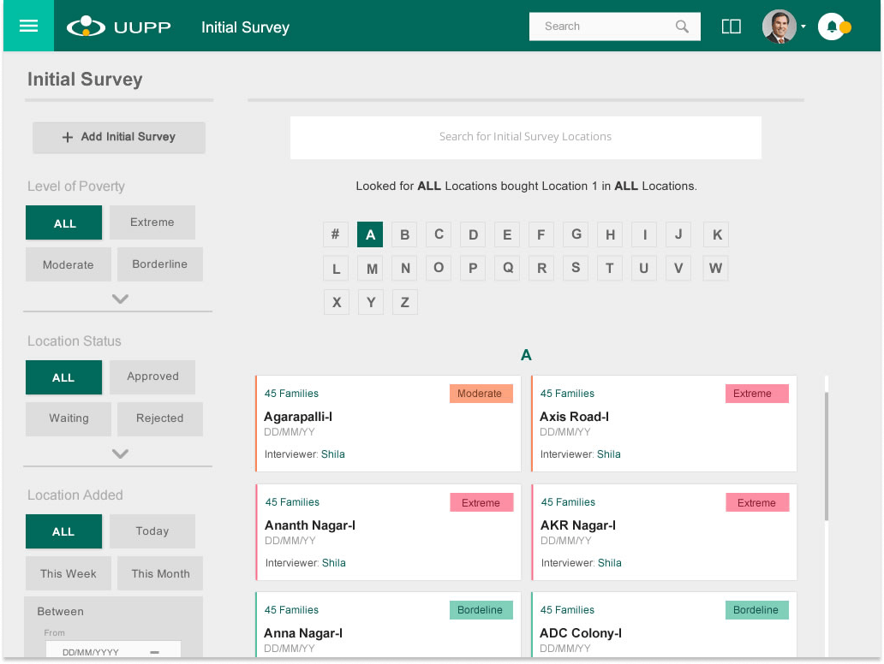Screen dimensions: 884x664
Task: Expand the Location Status filter chevron
Action: [119, 454]
